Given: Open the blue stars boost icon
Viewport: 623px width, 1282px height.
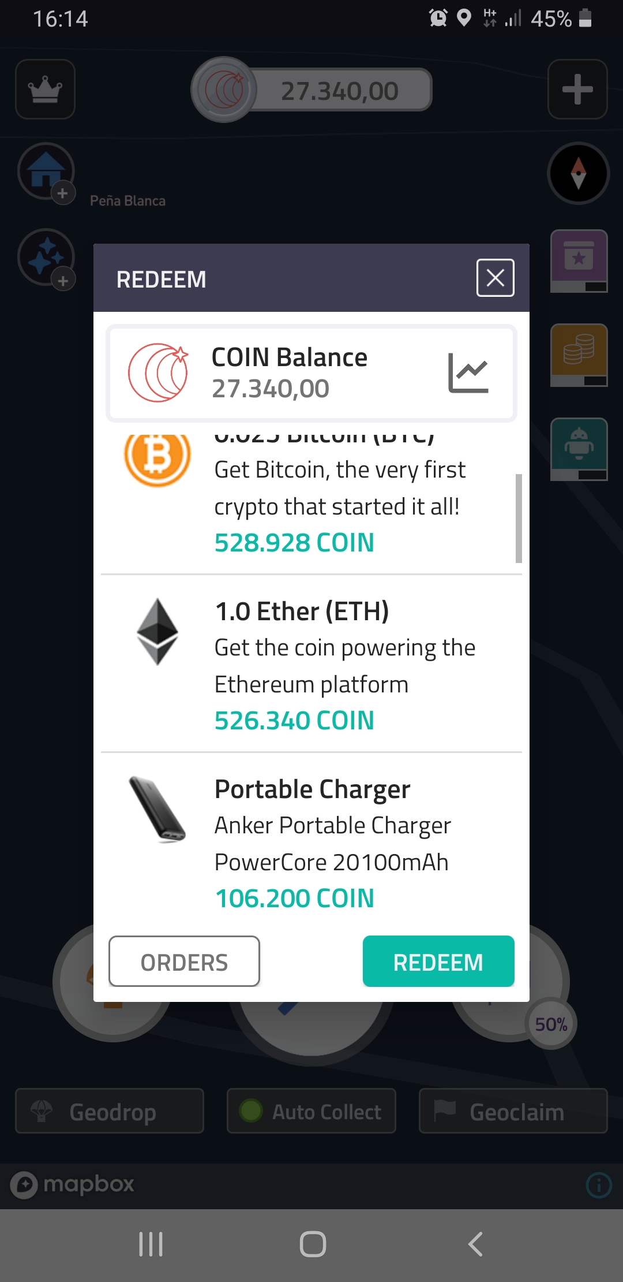Looking at the screenshot, I should 46,258.
